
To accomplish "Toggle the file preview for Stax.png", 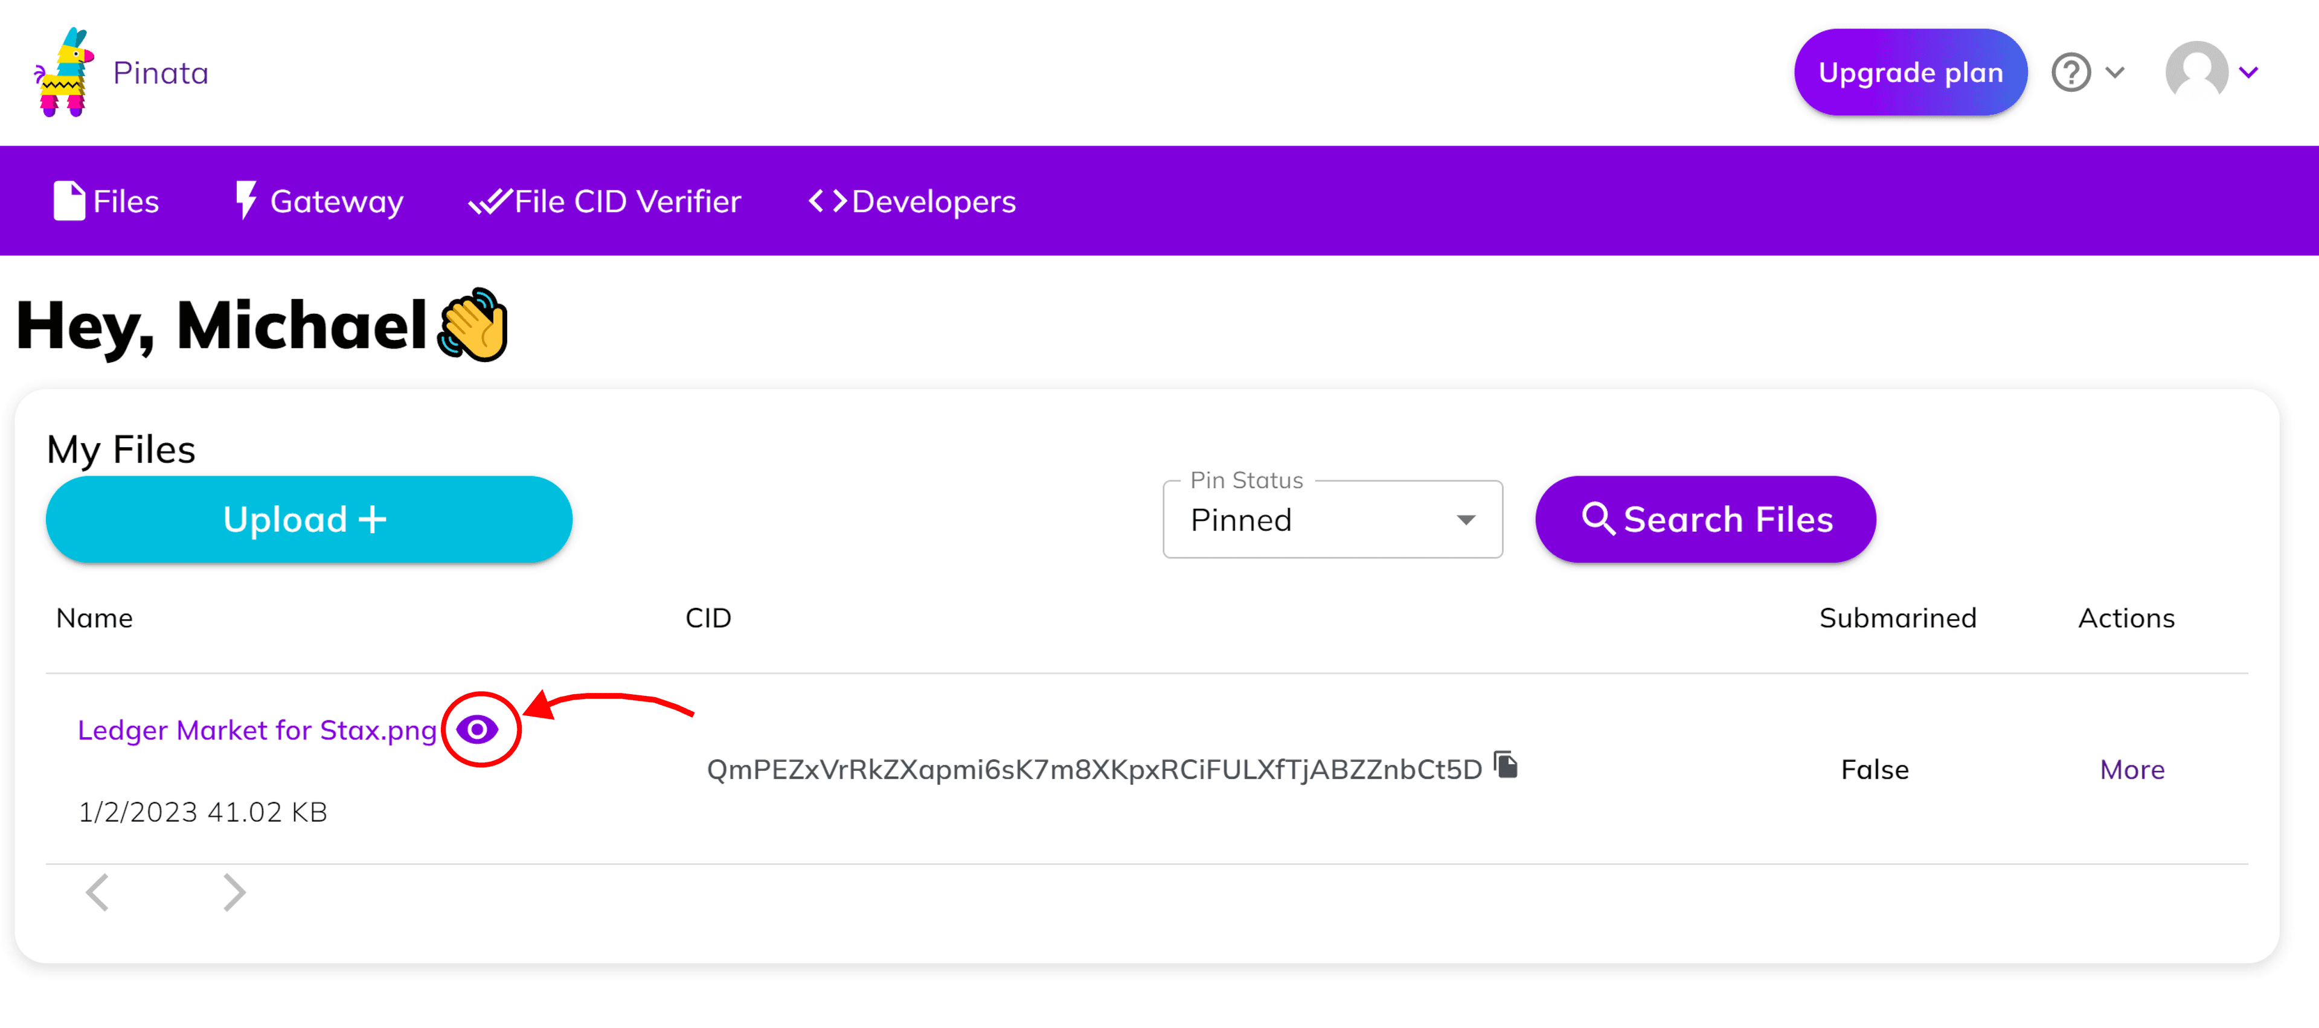I will (478, 729).
